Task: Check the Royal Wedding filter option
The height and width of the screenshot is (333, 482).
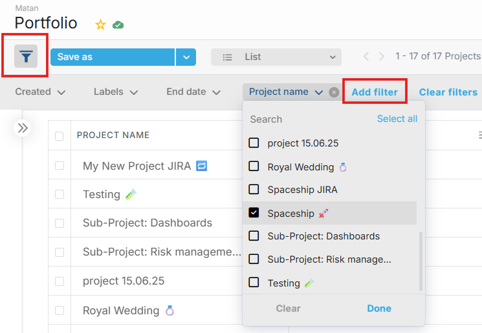Action: (x=254, y=166)
